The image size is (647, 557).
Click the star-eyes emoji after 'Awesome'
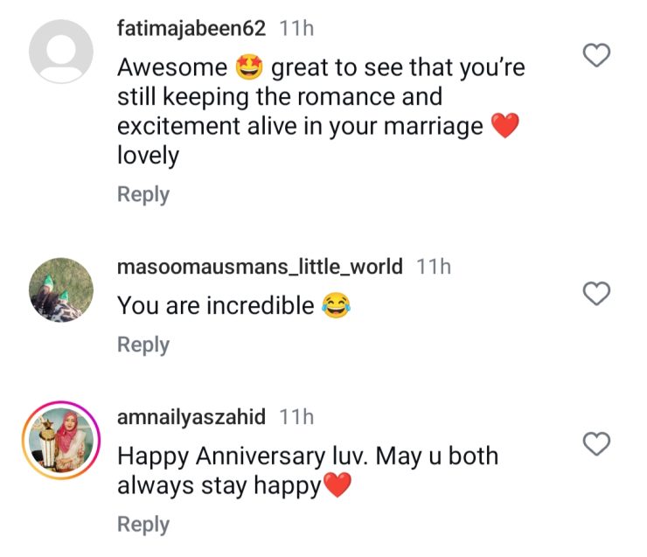(250, 67)
